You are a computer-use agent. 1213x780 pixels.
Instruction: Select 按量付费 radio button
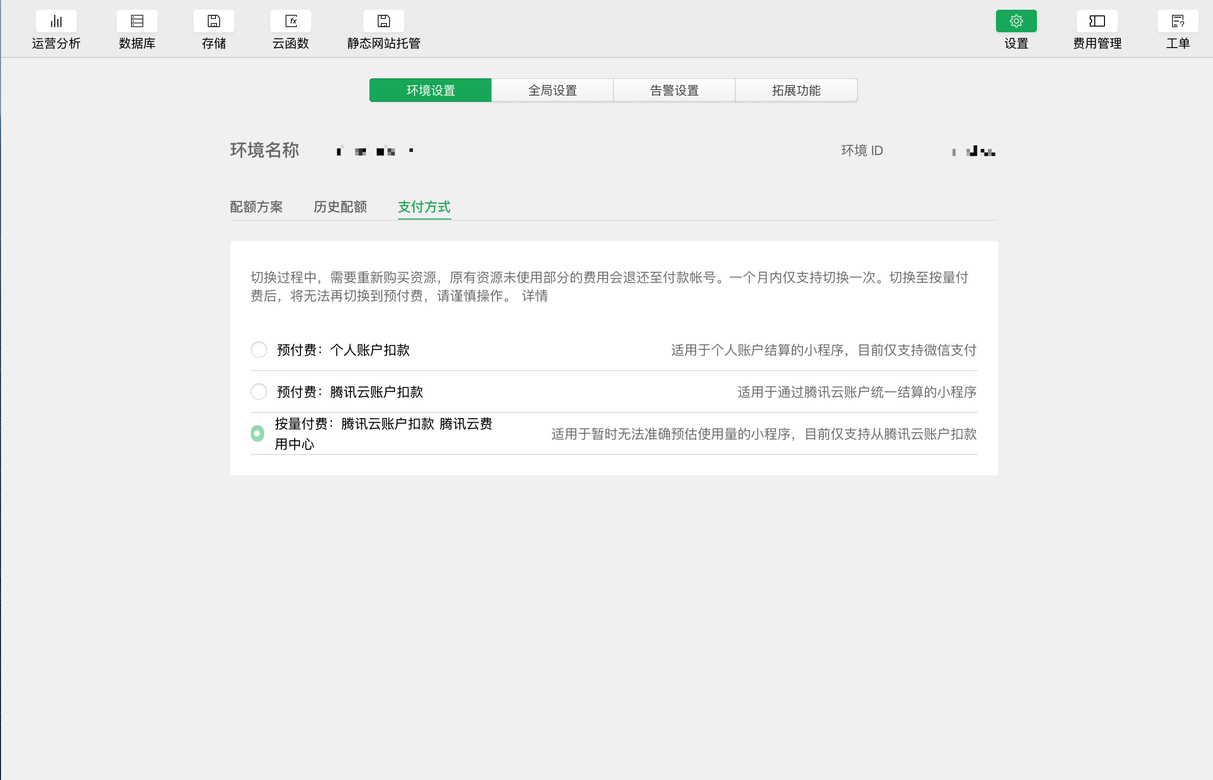[x=258, y=434]
